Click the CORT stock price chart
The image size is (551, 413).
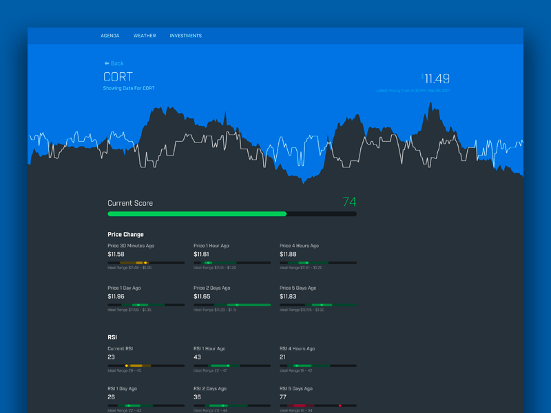(275, 143)
